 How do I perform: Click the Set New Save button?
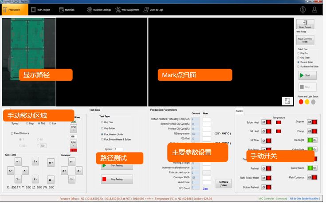tap(223, 183)
